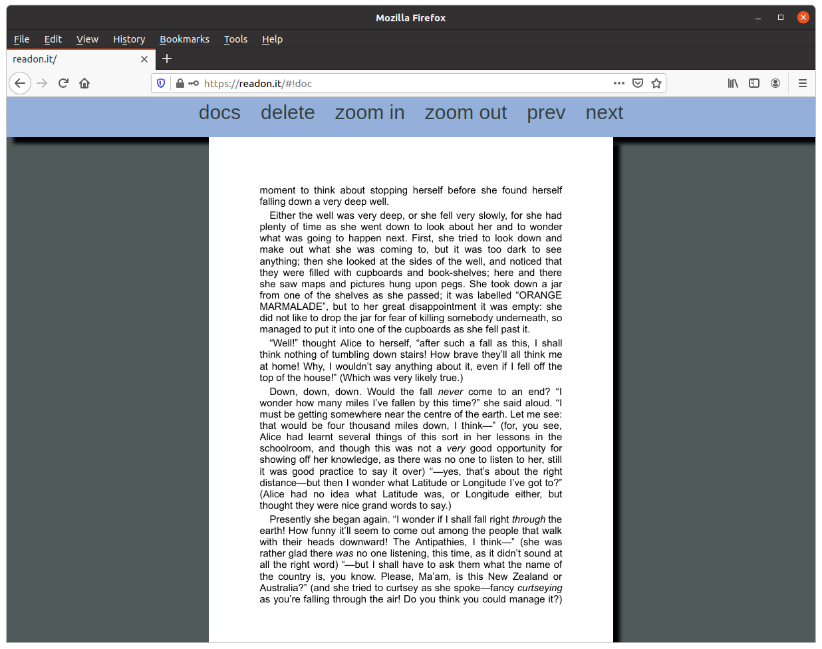Maximize the Firefox window
This screenshot has width=822, height=649.
(x=781, y=18)
